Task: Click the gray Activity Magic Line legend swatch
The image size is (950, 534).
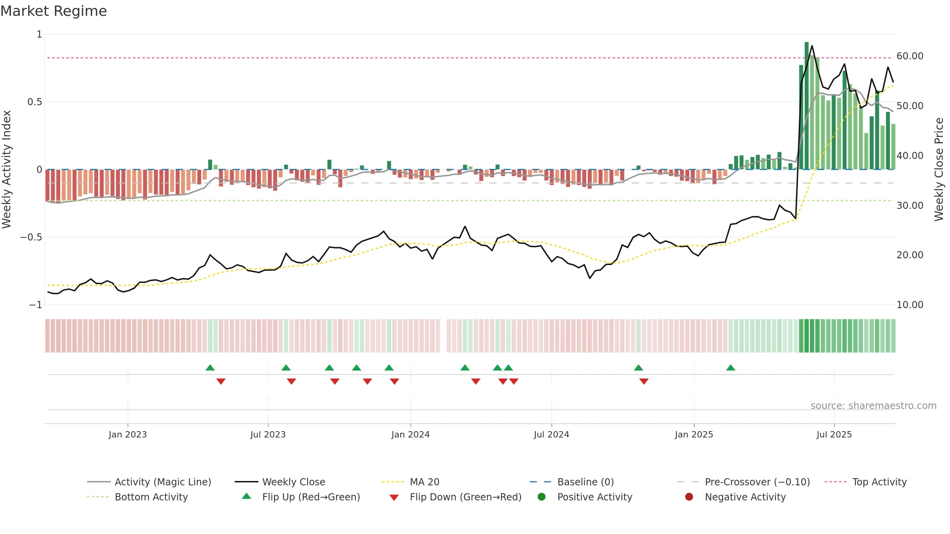Action: 99,482
